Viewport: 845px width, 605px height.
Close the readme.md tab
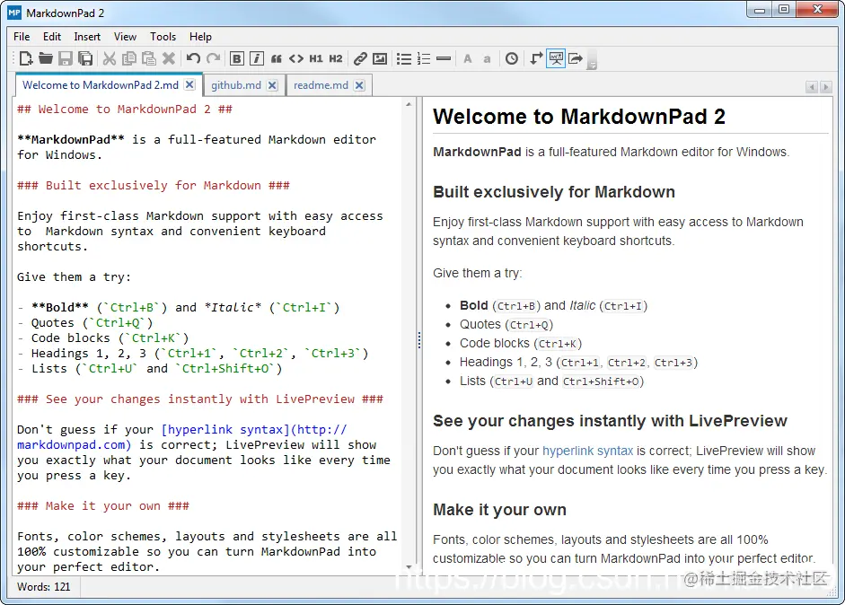point(359,85)
